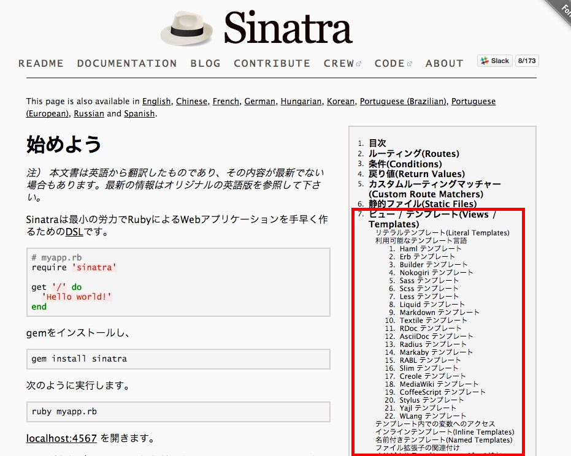Open the CONTRIBUTE nav item
Viewport: 571px width, 456px height.
[x=272, y=63]
